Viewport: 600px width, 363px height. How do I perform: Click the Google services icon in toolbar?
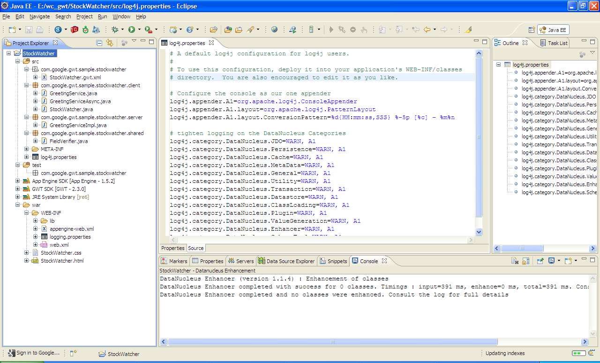click(x=58, y=30)
